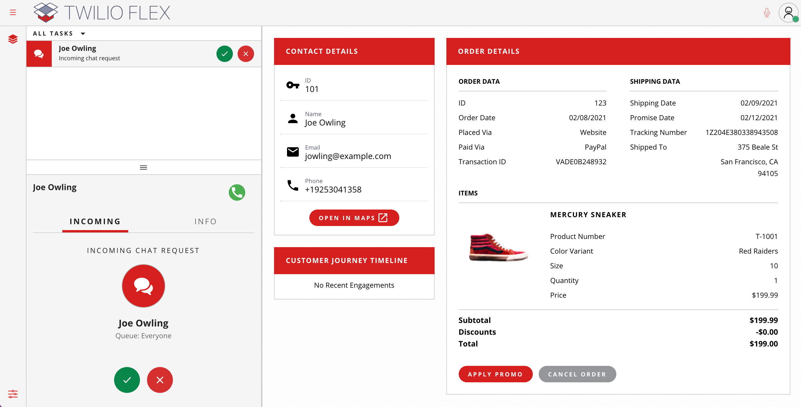Open the sliders settings sidebar icon
The height and width of the screenshot is (407, 801).
click(13, 394)
